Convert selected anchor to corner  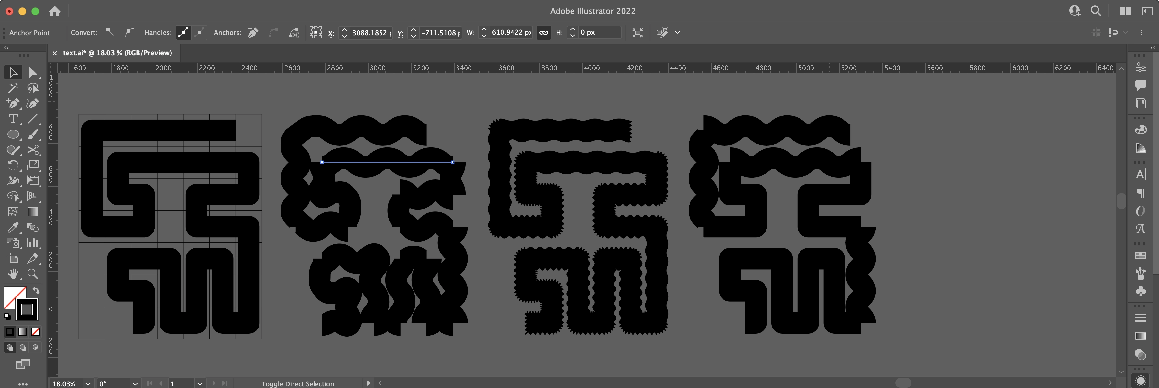(x=110, y=32)
